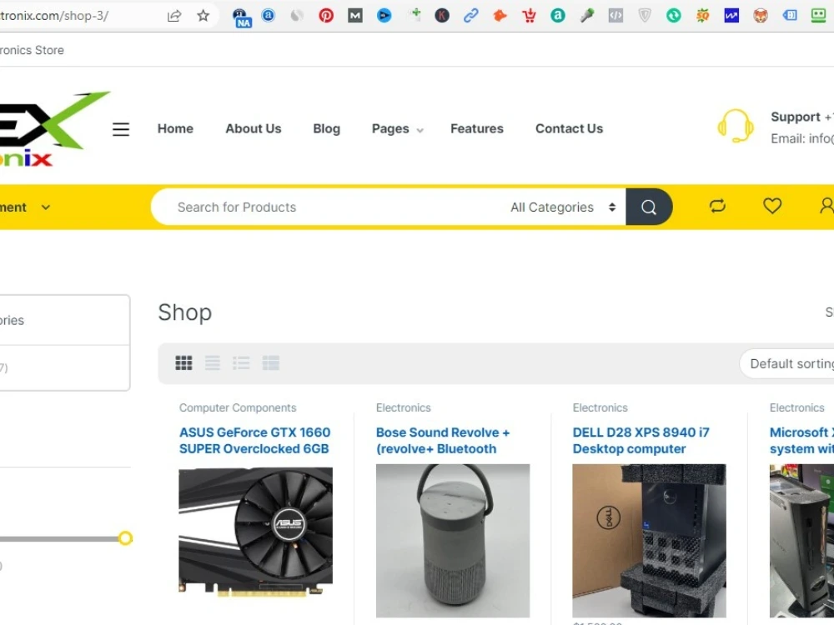Click the dark blue chart extension

[x=731, y=16]
